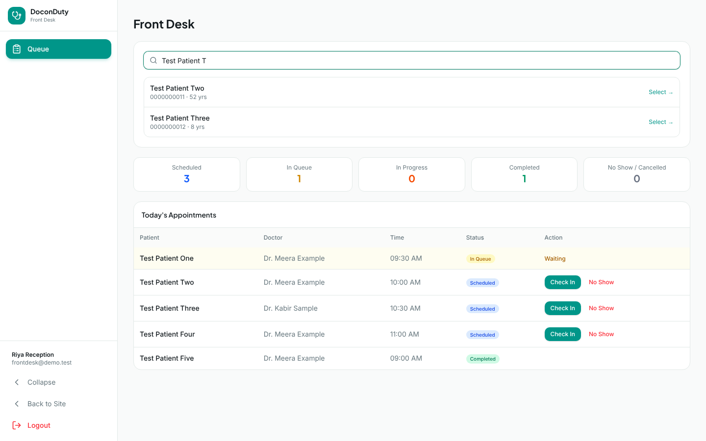Open the Queue menu item

[x=58, y=49]
